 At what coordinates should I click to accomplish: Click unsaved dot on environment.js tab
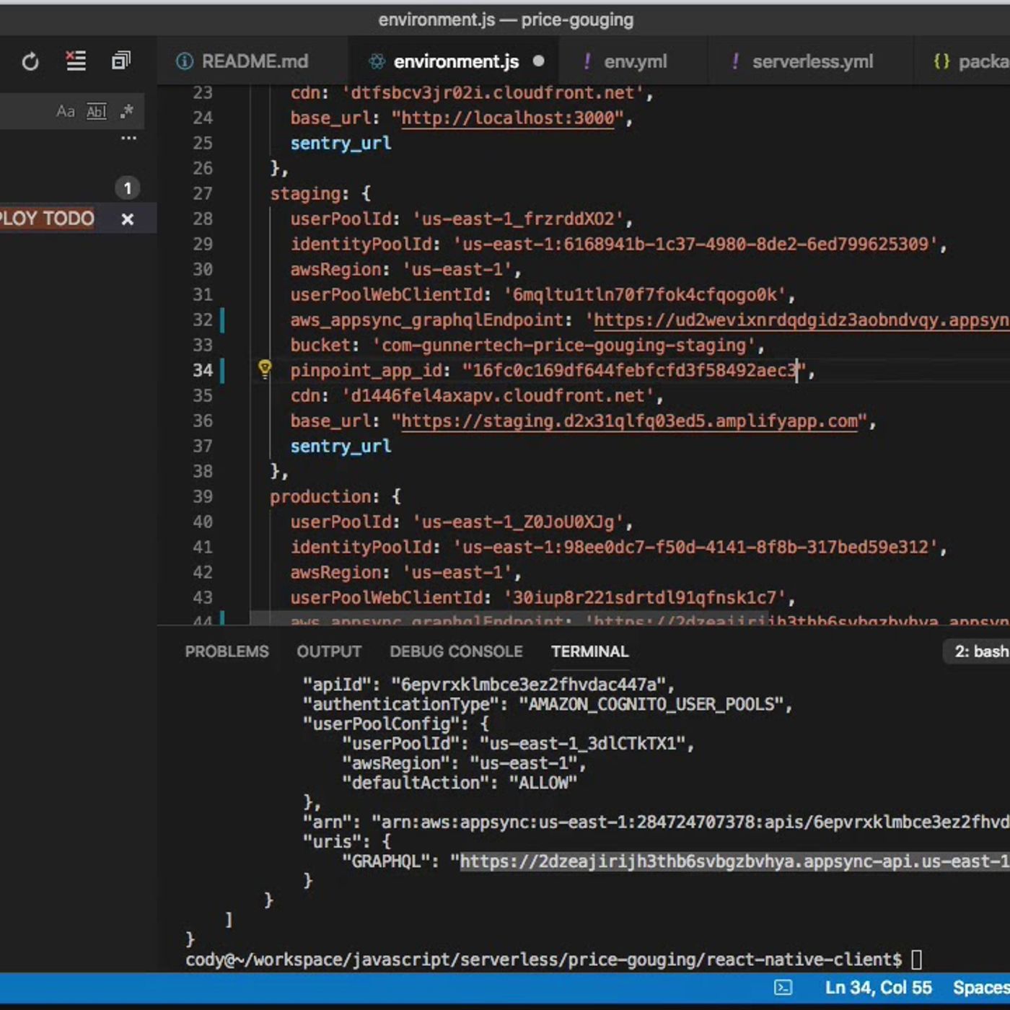tap(538, 61)
